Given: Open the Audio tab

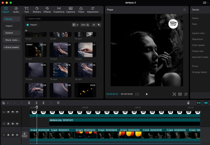Looking at the screenshot, I should point(16,10).
